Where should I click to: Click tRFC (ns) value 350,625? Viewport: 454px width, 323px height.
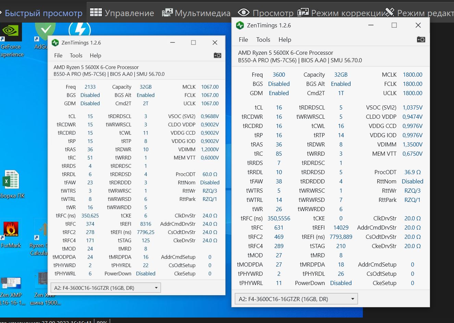(90, 216)
